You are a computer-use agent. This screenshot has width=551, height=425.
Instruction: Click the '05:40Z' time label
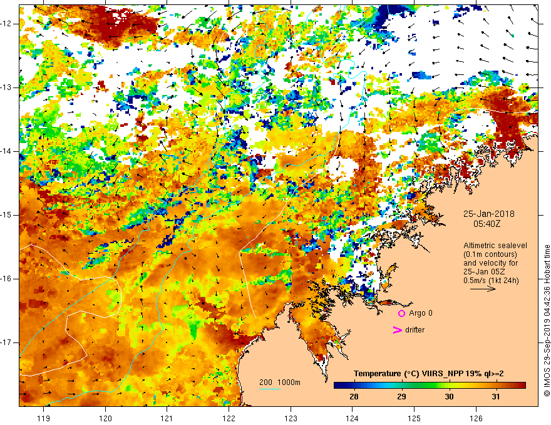pos(487,224)
